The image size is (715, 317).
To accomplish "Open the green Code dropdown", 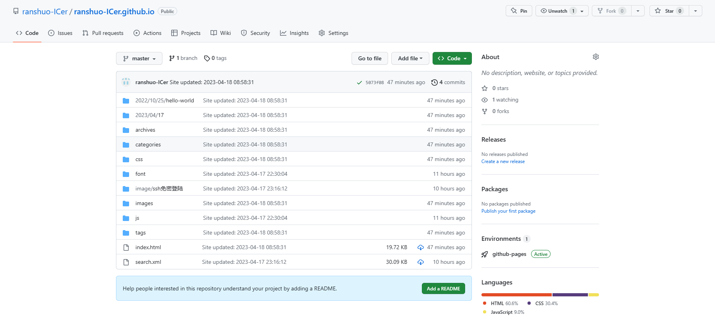I will 452,58.
